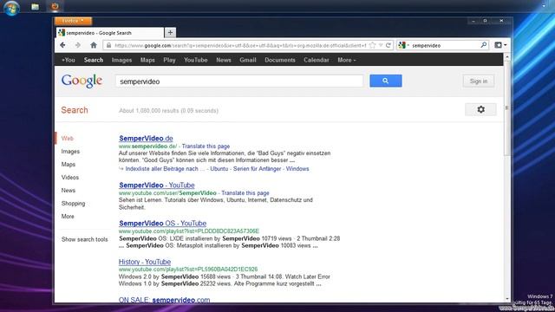555x312 pixels.
Task: Filter results by Videos in sidebar
Action: point(70,178)
